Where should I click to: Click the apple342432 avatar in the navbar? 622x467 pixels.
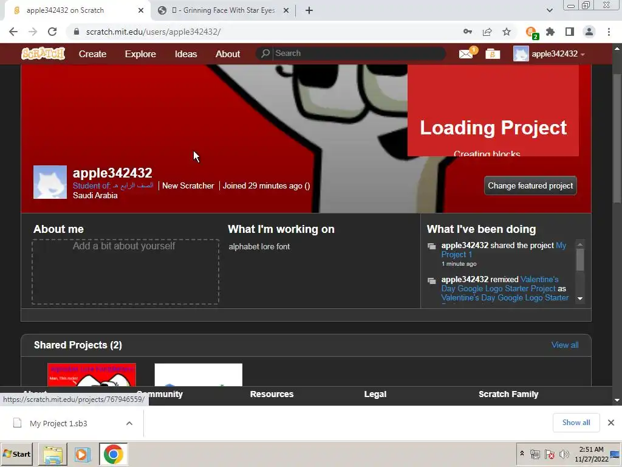click(521, 54)
